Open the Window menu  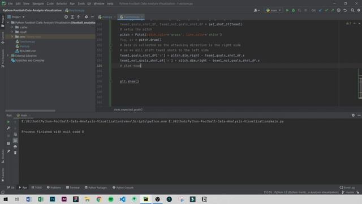click(x=99, y=4)
